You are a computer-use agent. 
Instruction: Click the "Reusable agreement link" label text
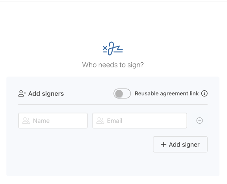(166, 94)
